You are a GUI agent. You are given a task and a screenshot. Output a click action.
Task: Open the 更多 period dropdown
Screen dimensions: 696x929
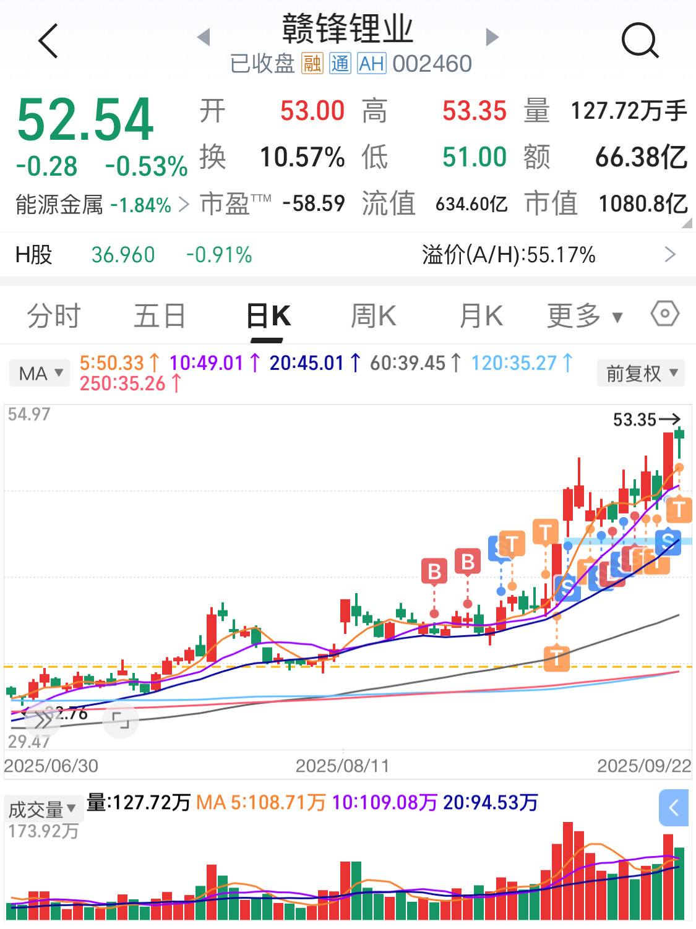pyautogui.click(x=585, y=316)
